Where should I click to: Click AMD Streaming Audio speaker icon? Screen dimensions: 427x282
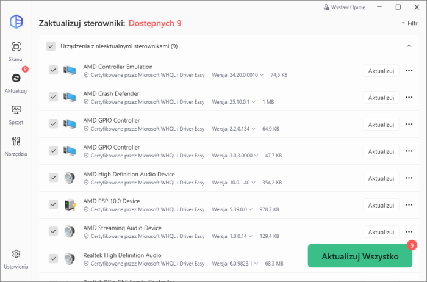(x=70, y=231)
